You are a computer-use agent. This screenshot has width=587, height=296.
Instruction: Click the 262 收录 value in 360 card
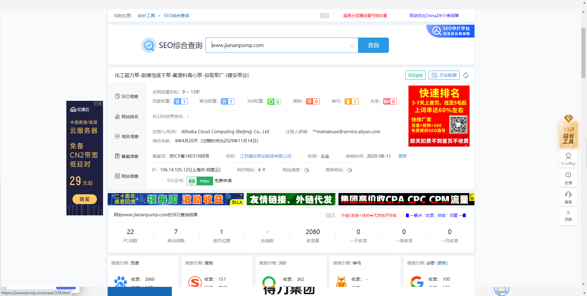[301, 279]
